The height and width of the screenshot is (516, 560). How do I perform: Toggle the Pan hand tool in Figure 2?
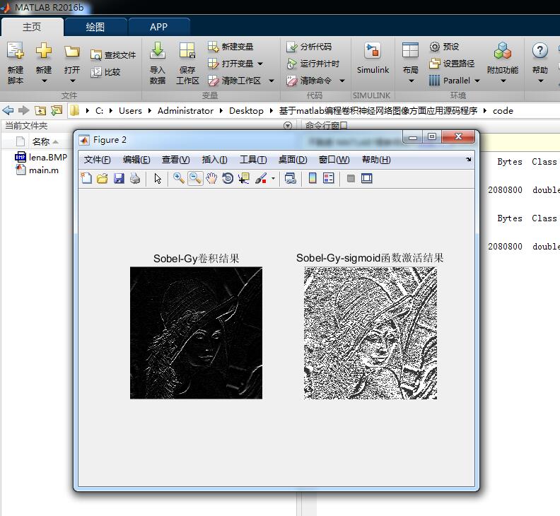point(211,178)
